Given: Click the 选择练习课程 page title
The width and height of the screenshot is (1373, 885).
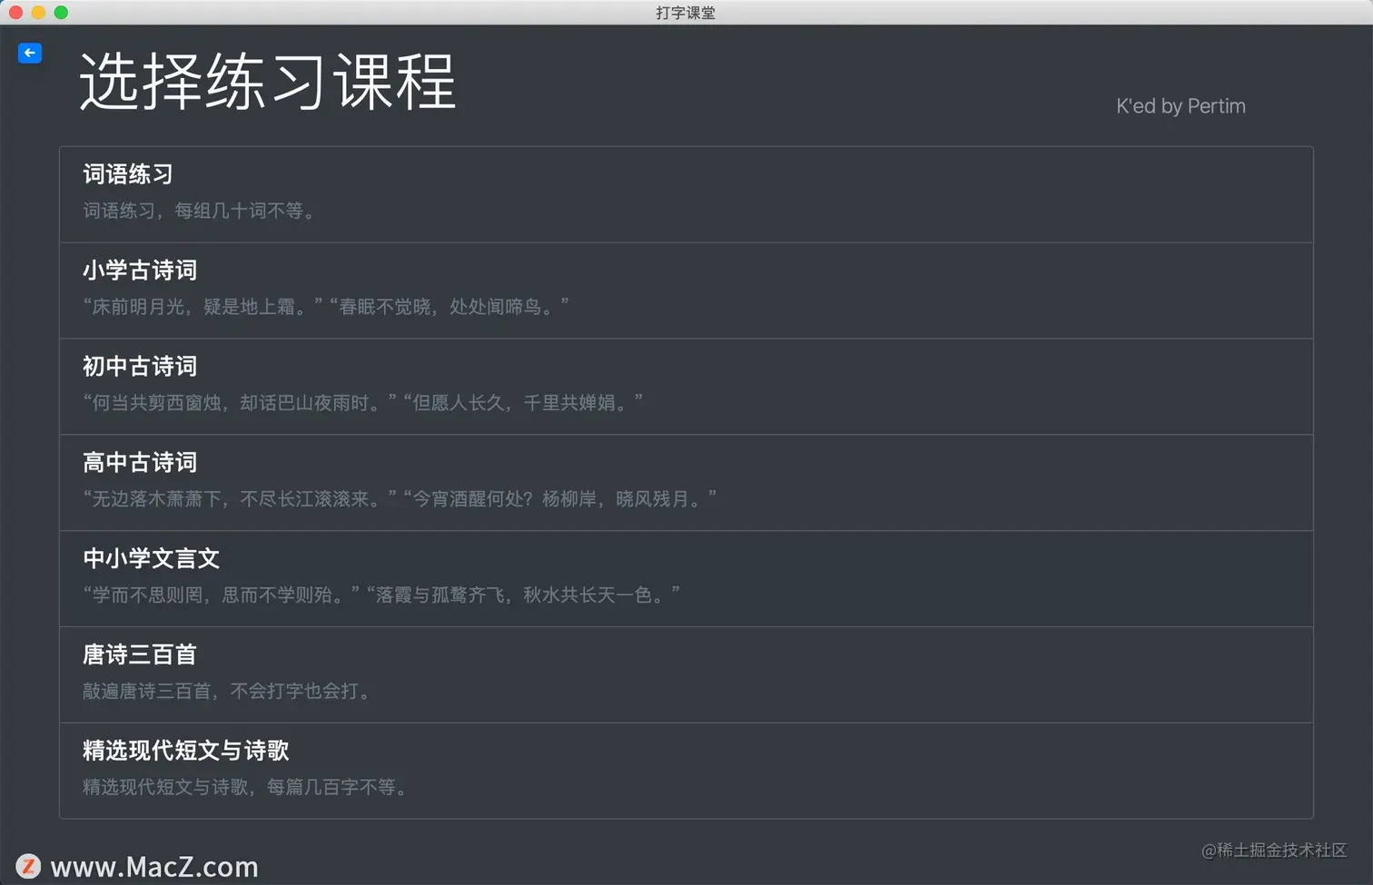Looking at the screenshot, I should pyautogui.click(x=268, y=84).
